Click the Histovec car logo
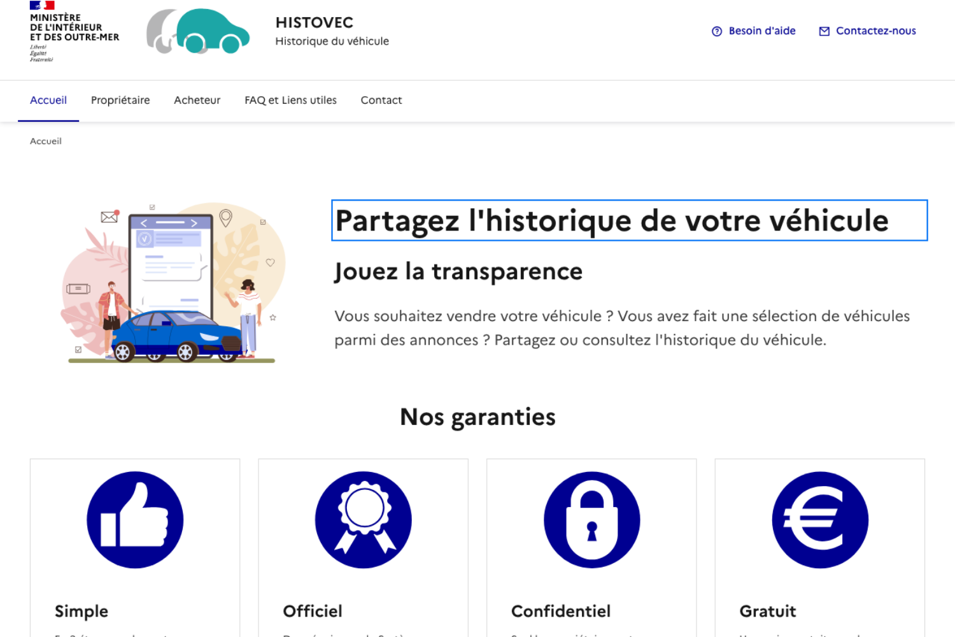The width and height of the screenshot is (955, 637). (198, 31)
